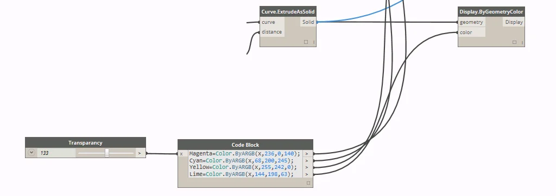Viewport: 556px width, 196px height.
Task: Click the Solid output port
Action: tap(308, 22)
